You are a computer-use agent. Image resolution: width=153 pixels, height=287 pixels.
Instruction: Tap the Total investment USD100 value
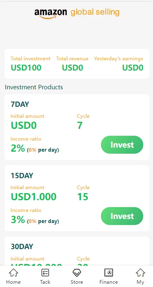(x=26, y=68)
